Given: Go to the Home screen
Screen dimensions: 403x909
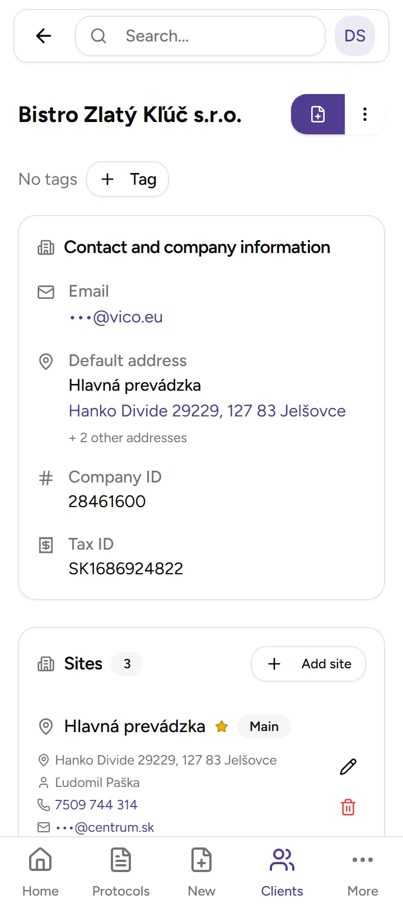Looking at the screenshot, I should point(40,868).
